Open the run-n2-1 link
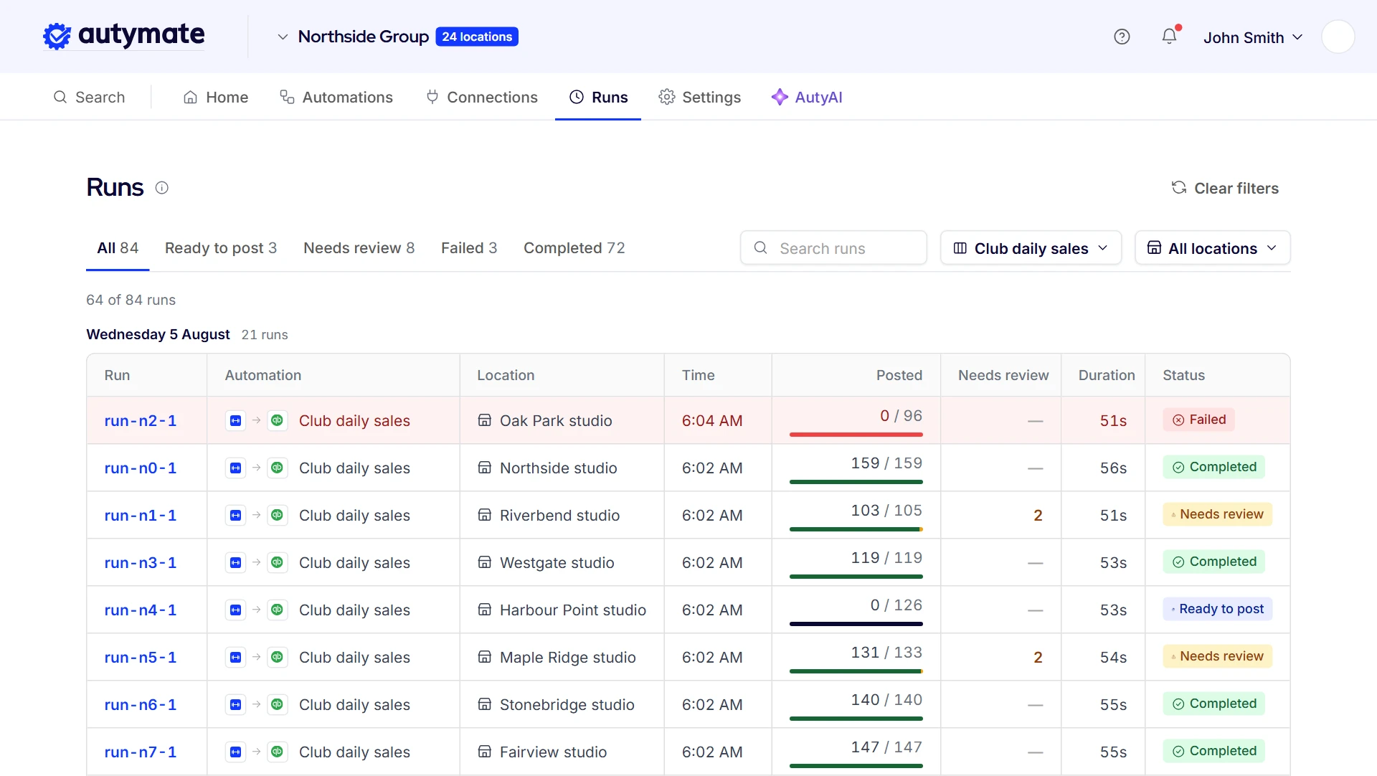 tap(140, 421)
